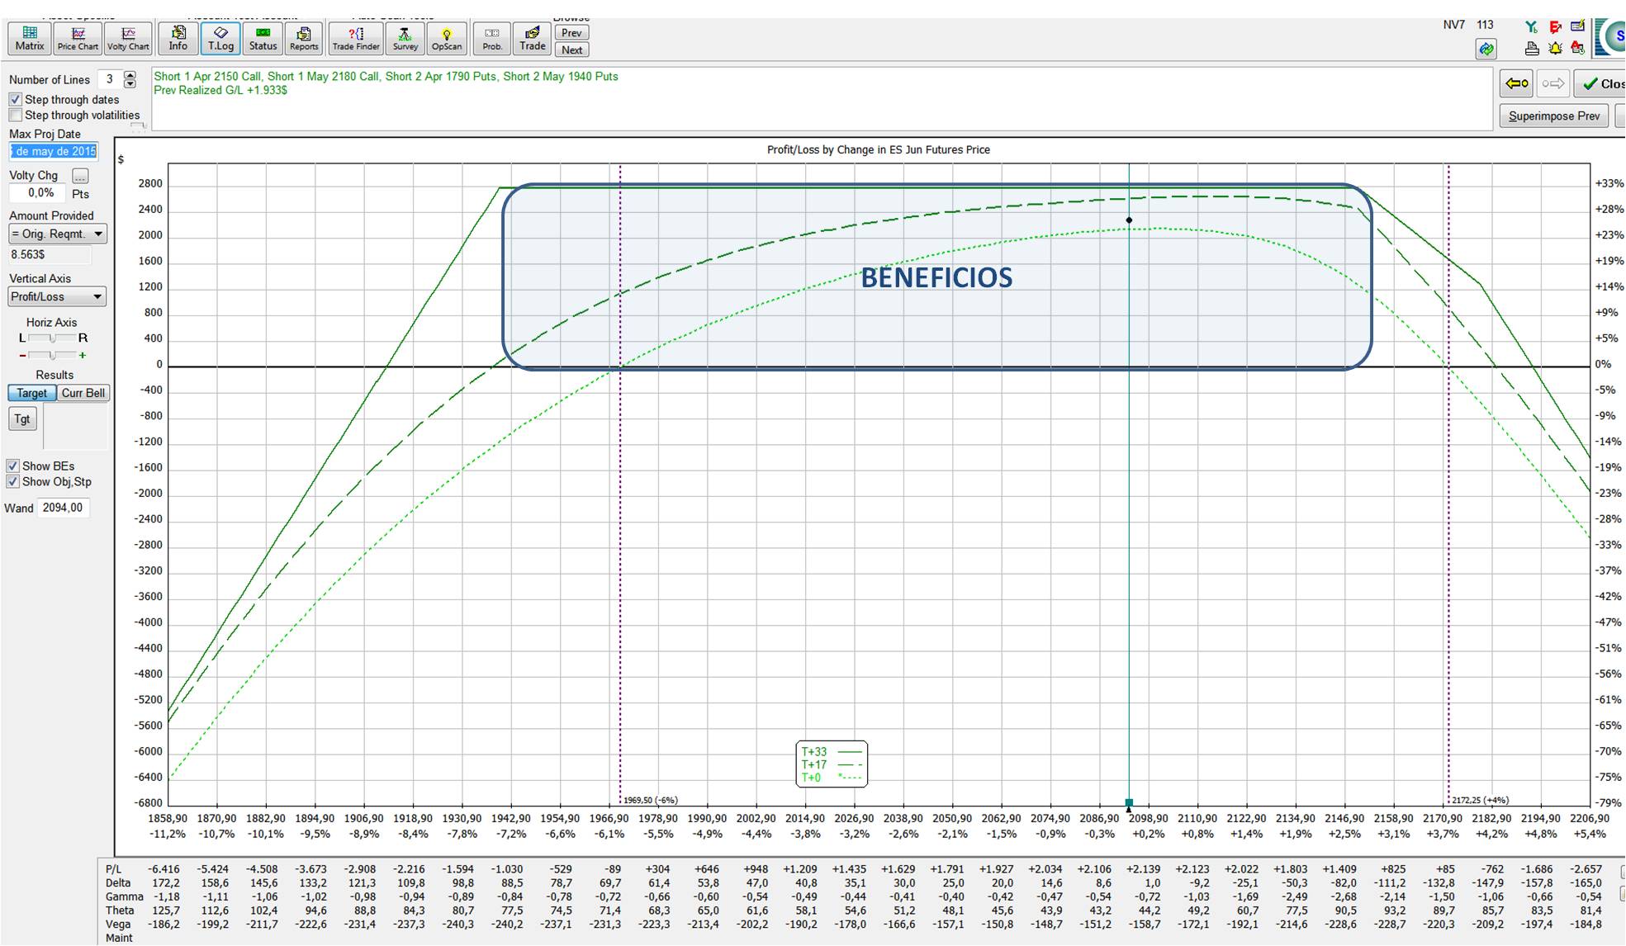1626x946 pixels.
Task: Click the Survey toolbar icon
Action: [405, 38]
